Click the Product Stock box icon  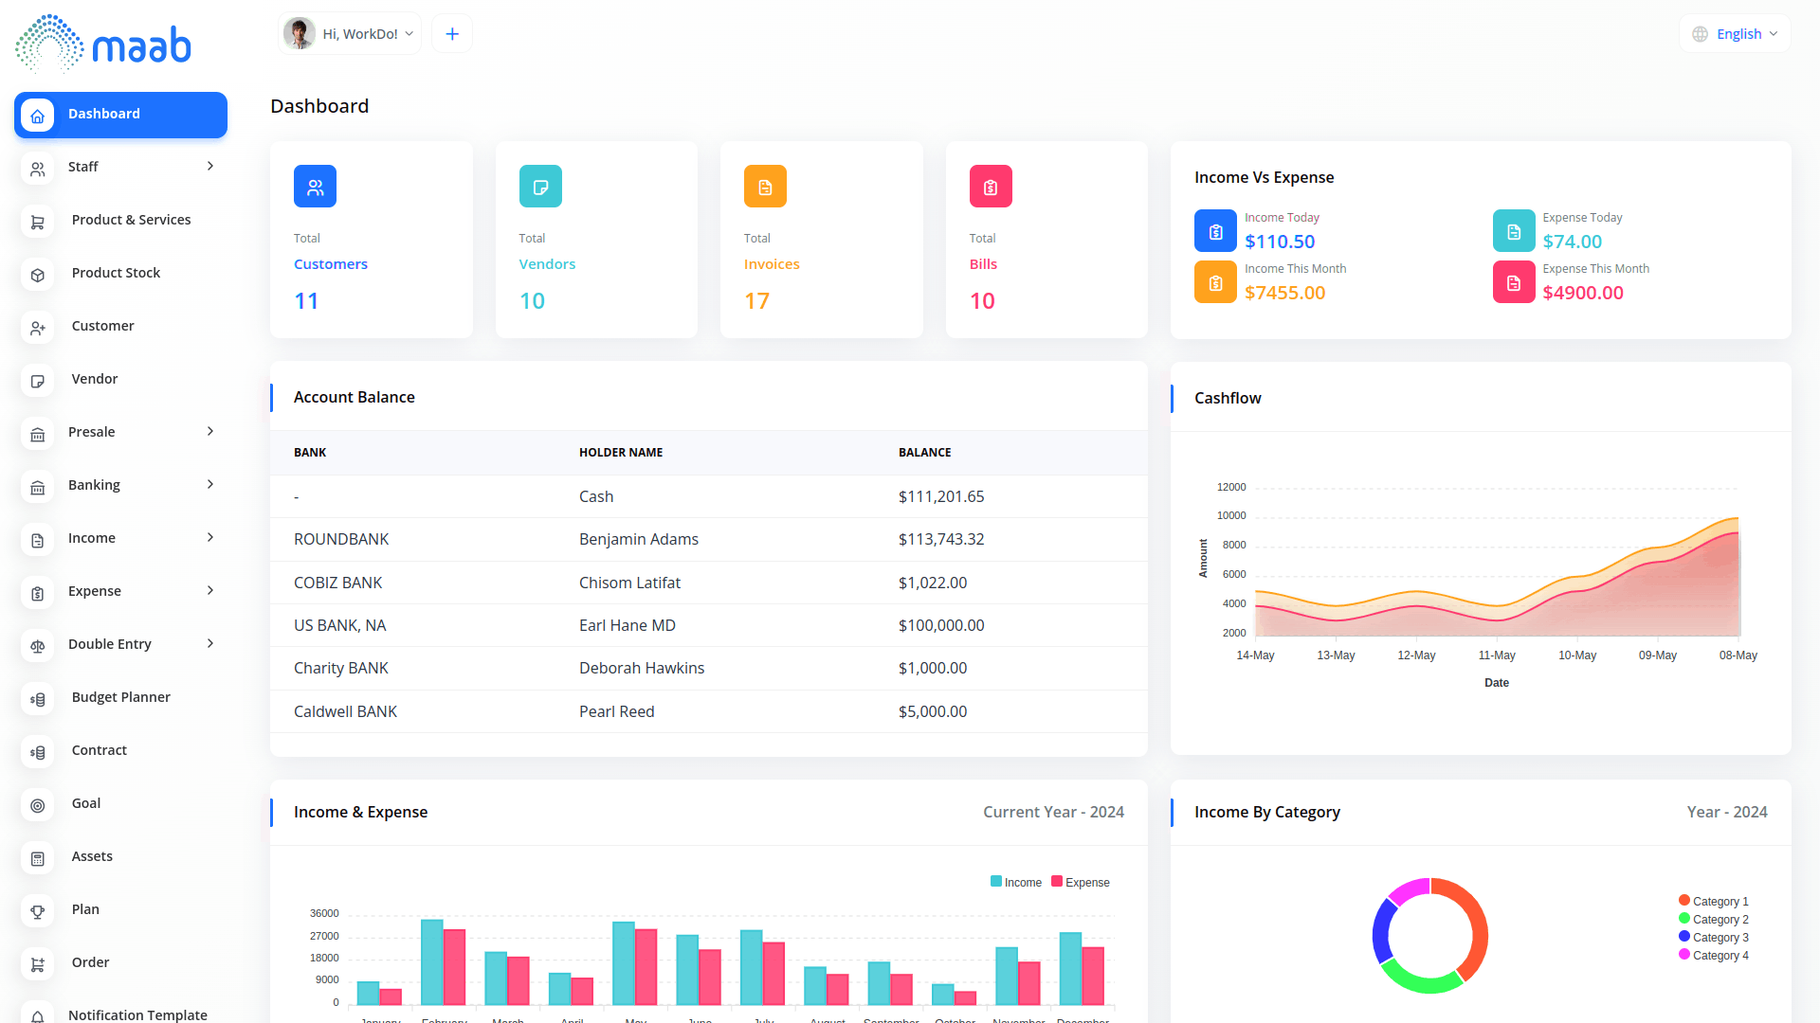[38, 275]
